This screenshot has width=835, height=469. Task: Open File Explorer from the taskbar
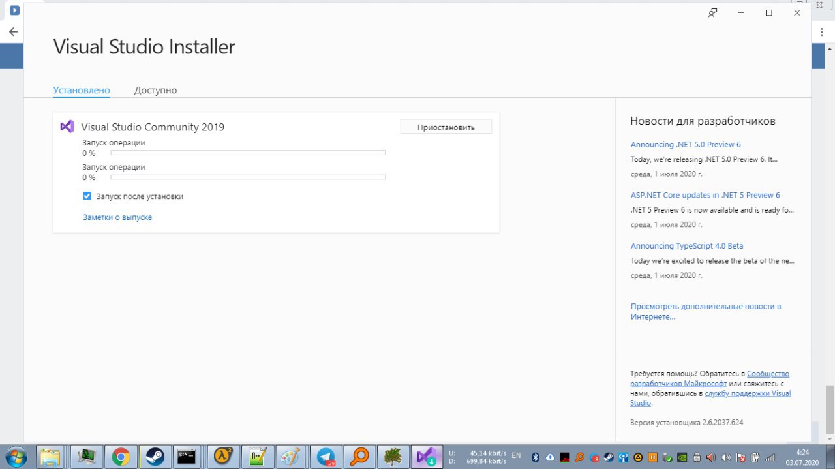[50, 457]
